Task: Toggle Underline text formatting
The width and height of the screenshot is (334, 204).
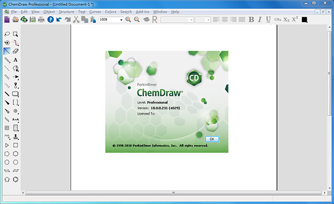Action: 268,20
